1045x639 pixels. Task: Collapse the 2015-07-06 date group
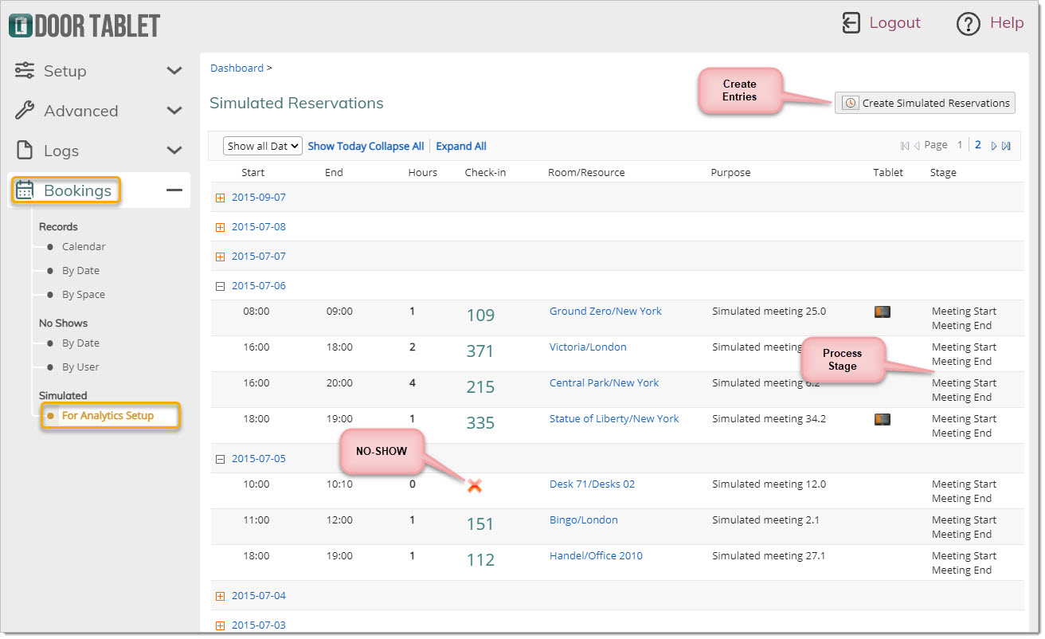pyautogui.click(x=221, y=286)
